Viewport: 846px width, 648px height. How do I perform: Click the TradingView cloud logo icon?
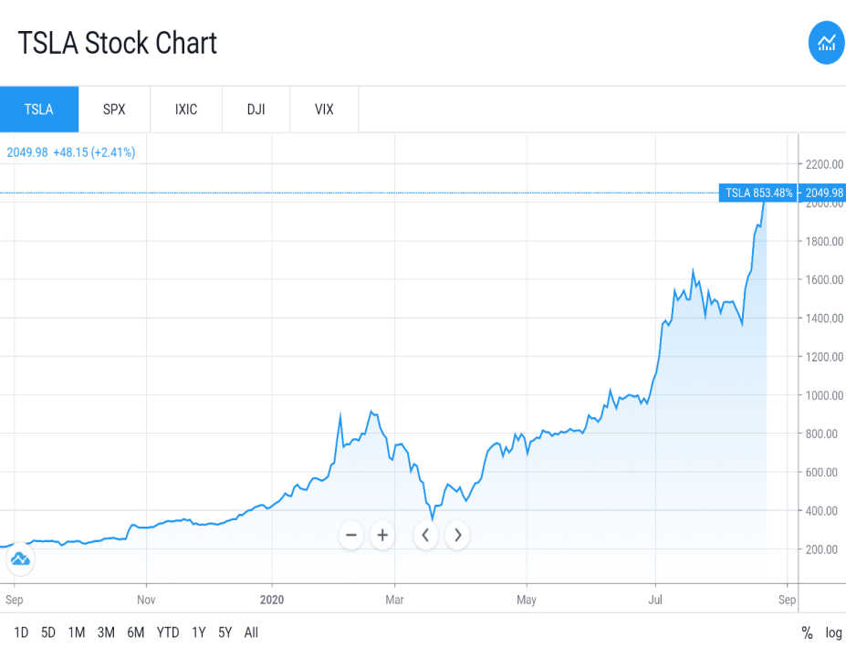[20, 559]
